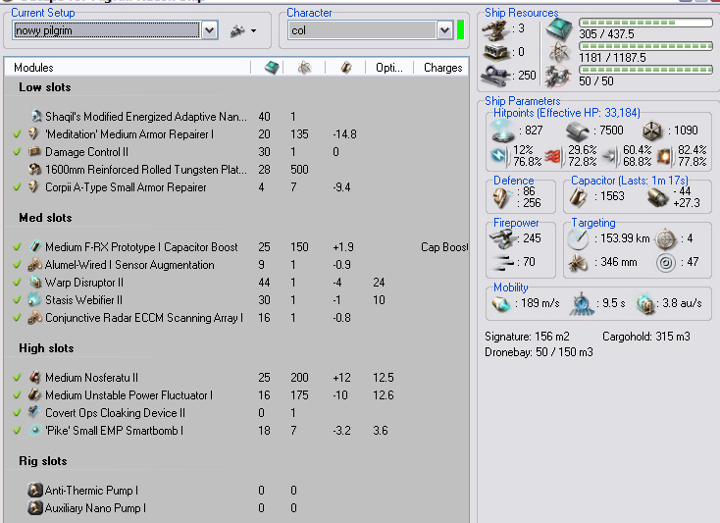
Task: Click the Medium Nosferatu II row name
Action: (x=91, y=378)
